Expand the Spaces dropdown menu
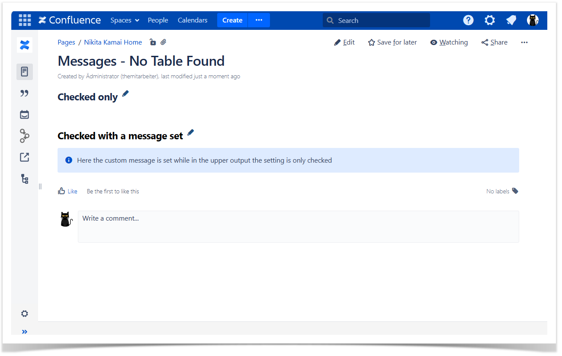The height and width of the screenshot is (356, 562). 125,20
